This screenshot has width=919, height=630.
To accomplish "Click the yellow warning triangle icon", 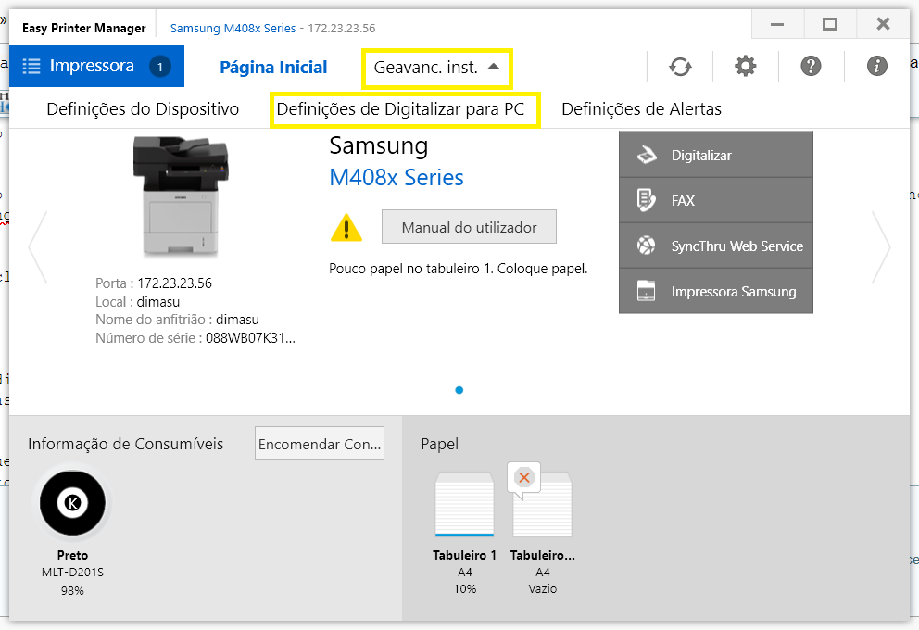I will point(346,228).
